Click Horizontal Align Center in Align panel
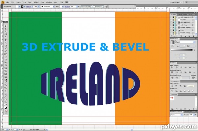 177,68
